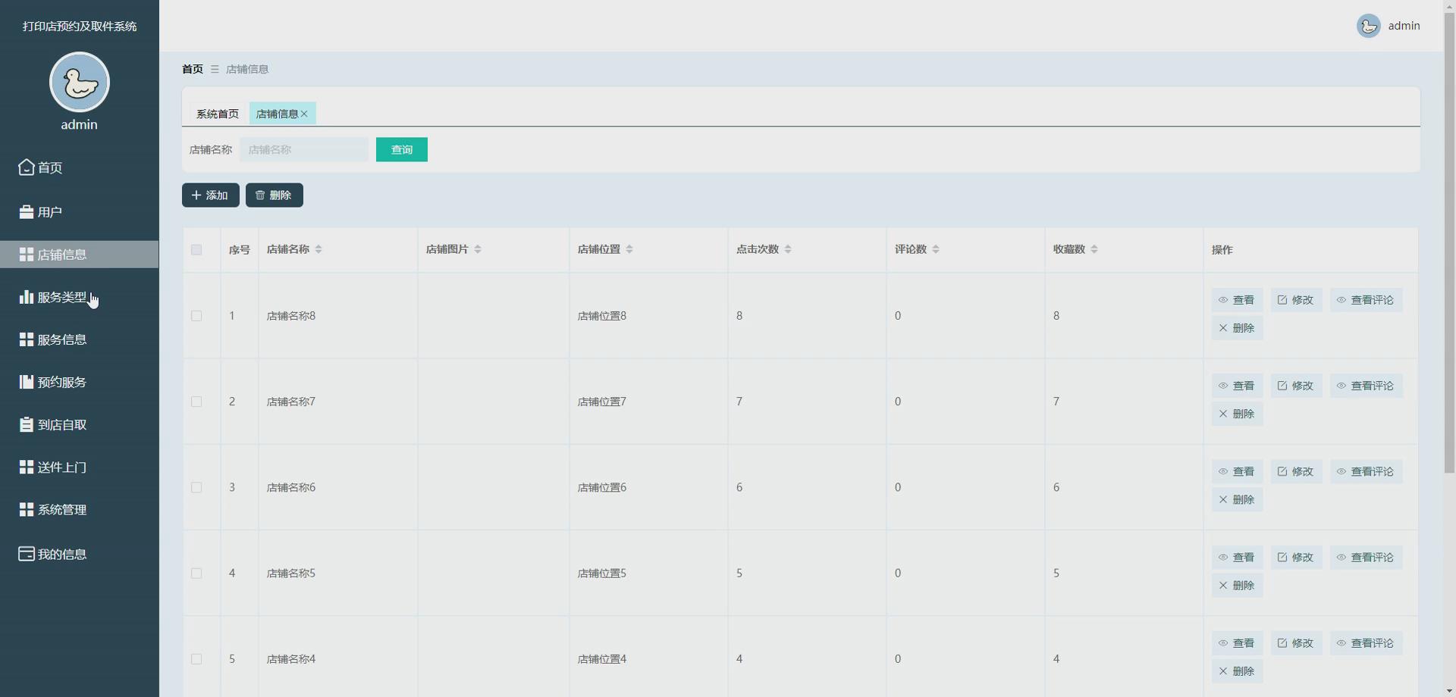Check the select-all checkbox in the table header
Viewport: 1456px width, 697px height.
click(196, 250)
